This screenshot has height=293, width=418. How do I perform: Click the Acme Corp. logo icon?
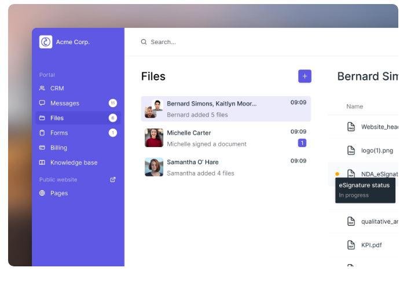pyautogui.click(x=46, y=42)
